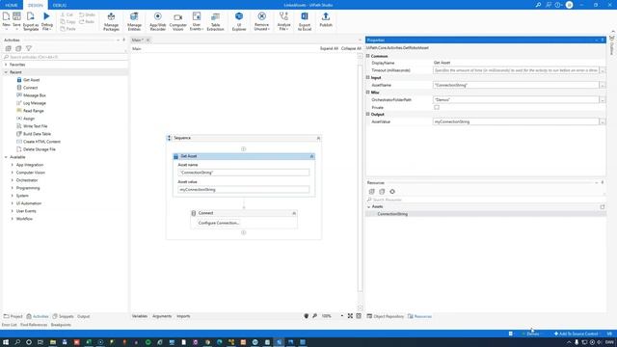Open the Activities panel filter funnel
Image resolution: width=617 pixels, height=347 pixels.
pos(29,48)
